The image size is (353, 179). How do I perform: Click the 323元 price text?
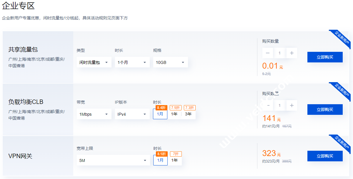click(272, 153)
